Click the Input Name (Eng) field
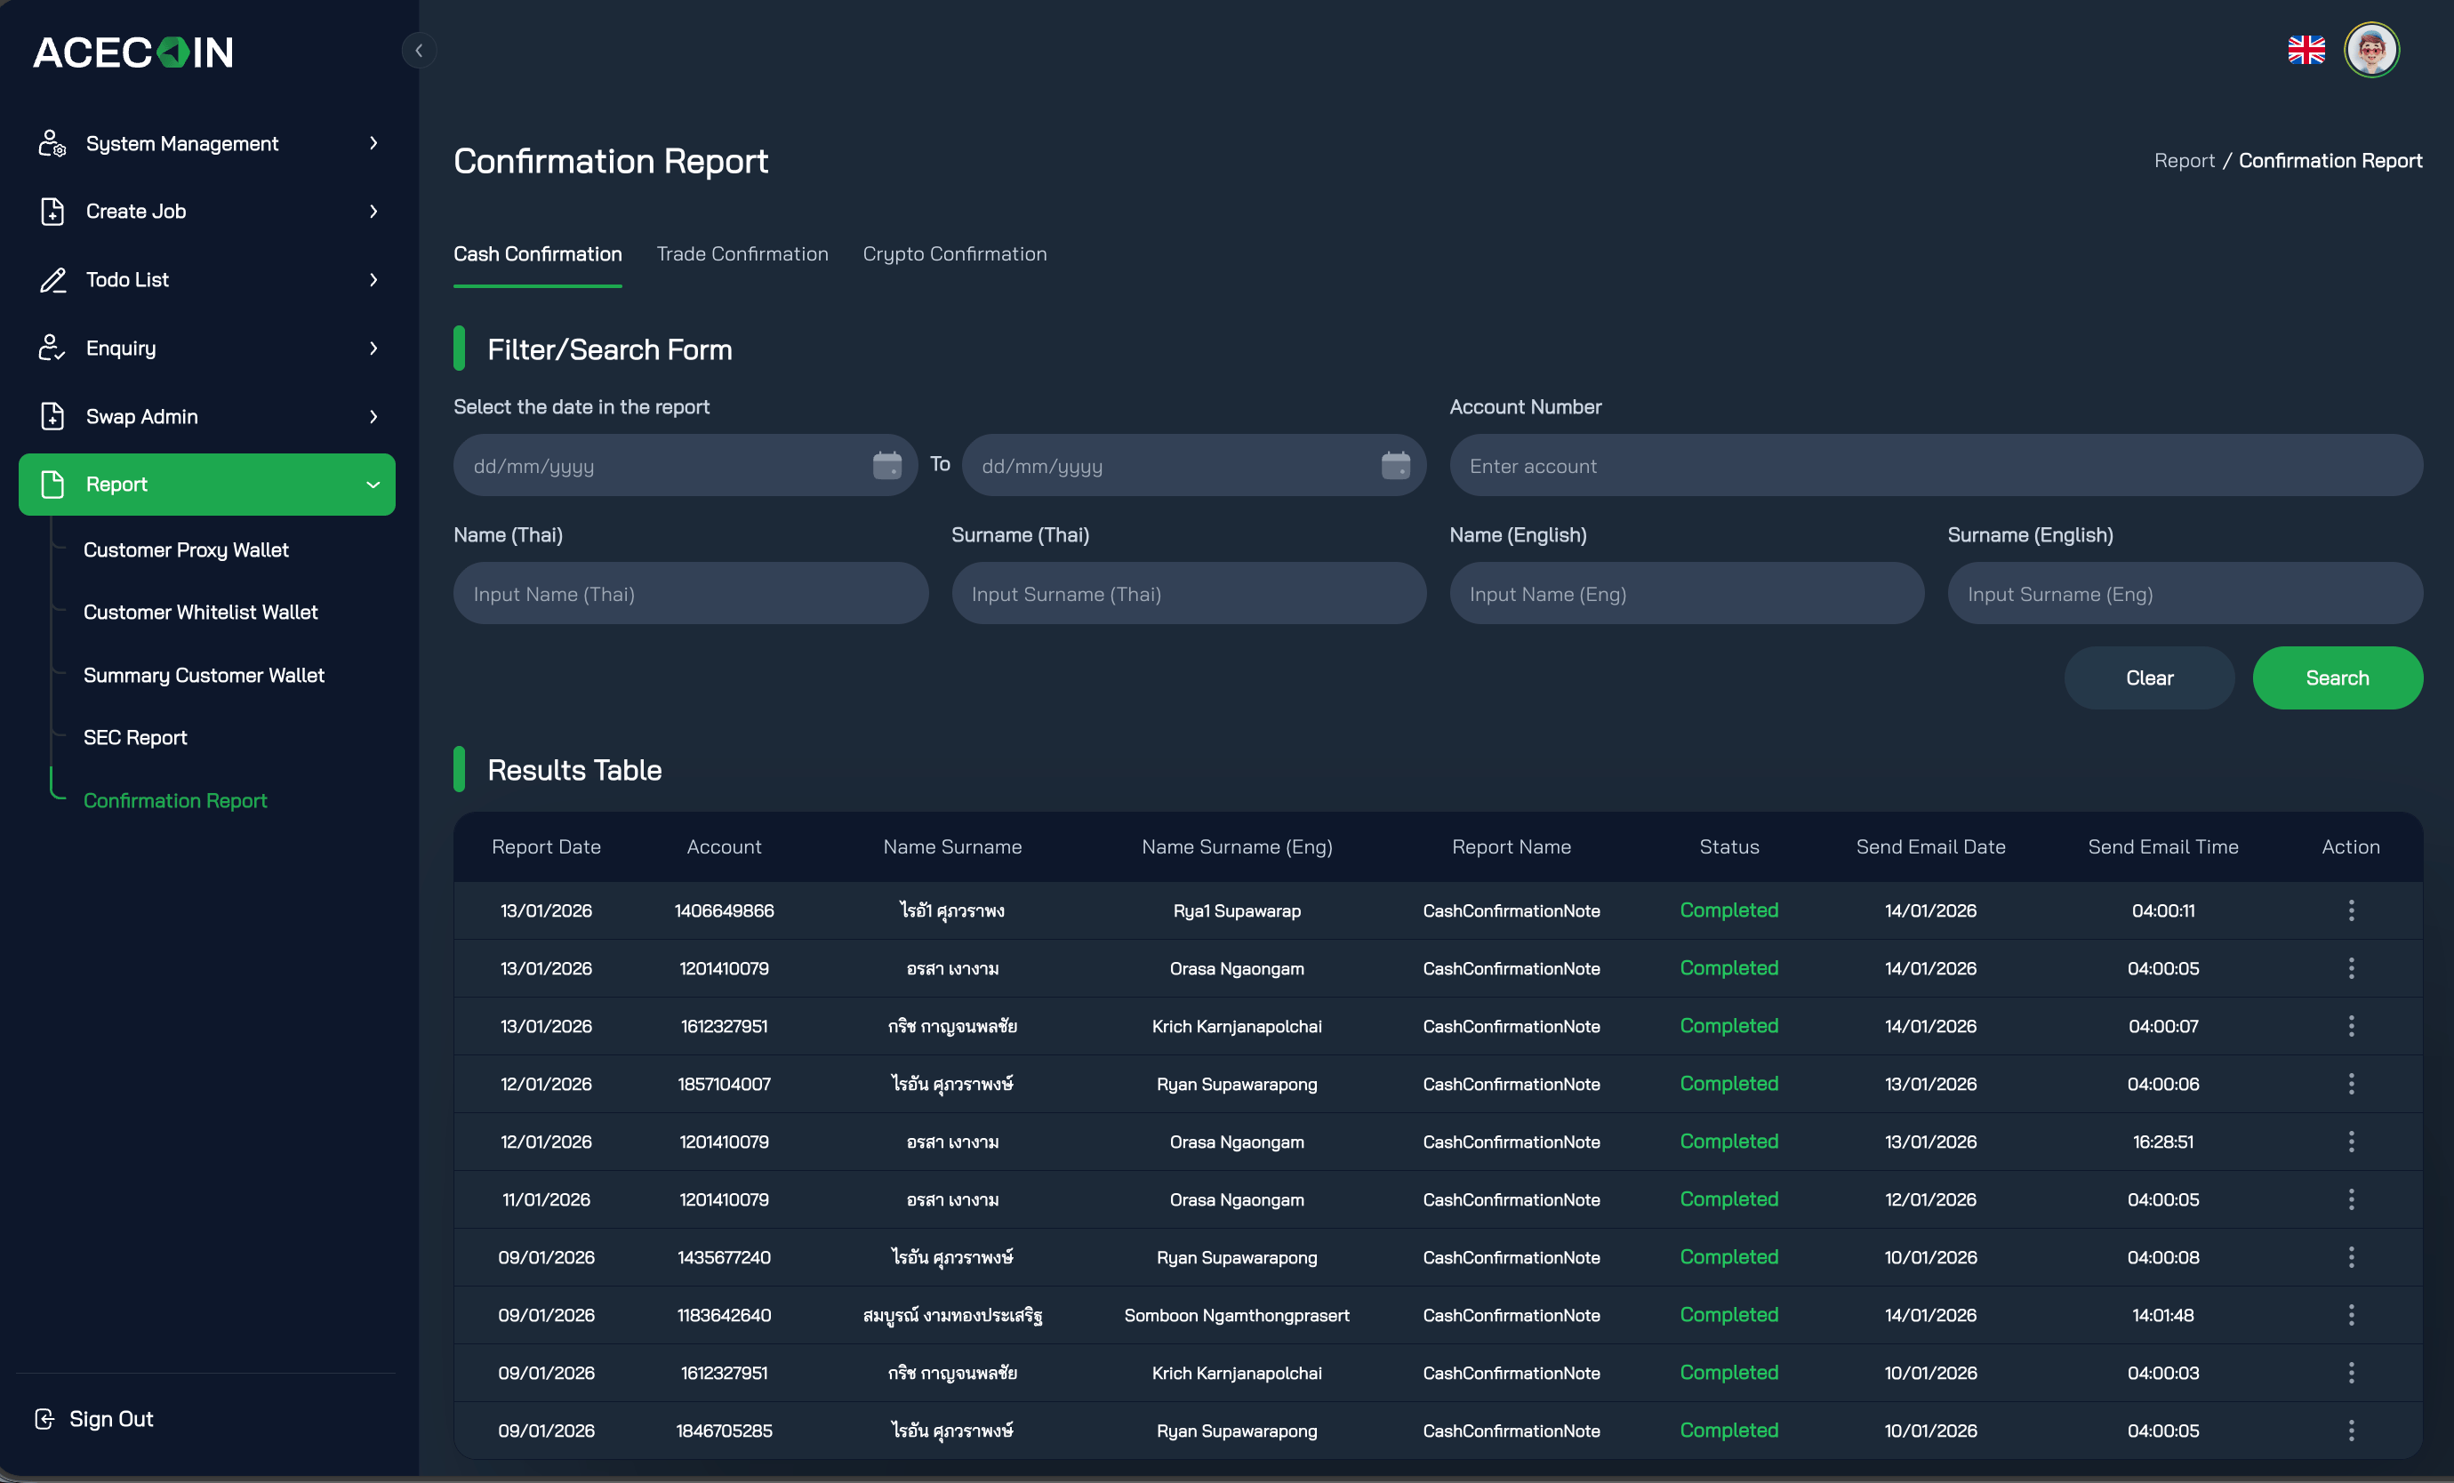Image resolution: width=2454 pixels, height=1483 pixels. pos(1688,594)
